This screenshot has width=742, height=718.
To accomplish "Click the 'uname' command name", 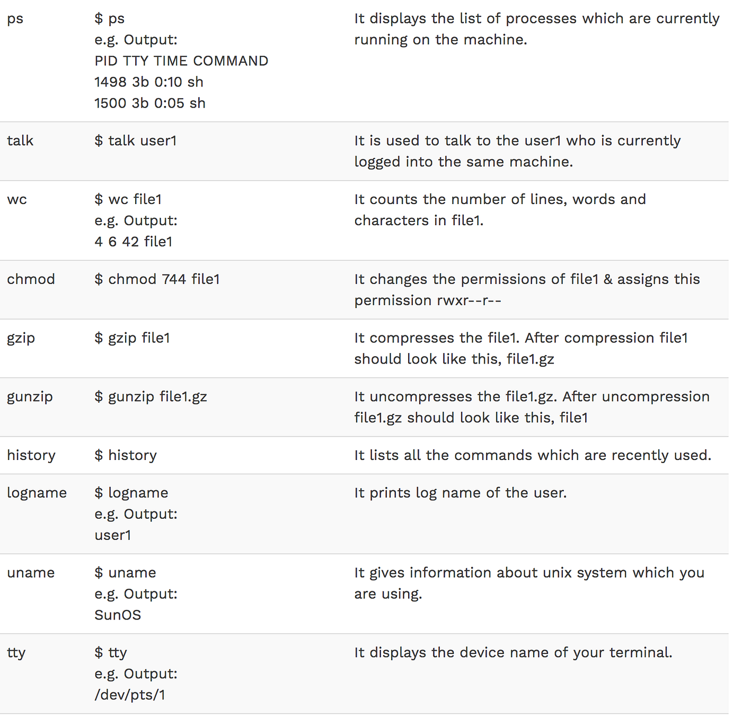I will coord(31,573).
